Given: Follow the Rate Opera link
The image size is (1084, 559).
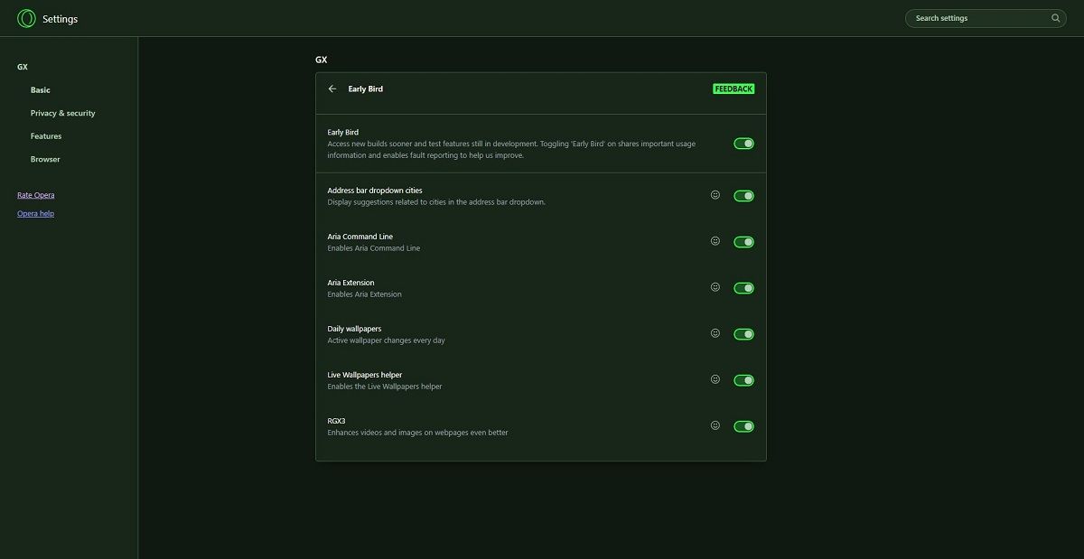Looking at the screenshot, I should (x=34, y=194).
